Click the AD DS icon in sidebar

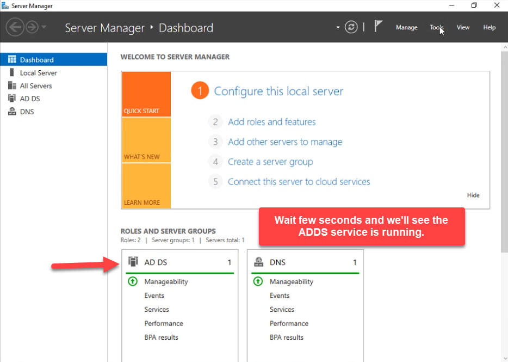pyautogui.click(x=12, y=99)
